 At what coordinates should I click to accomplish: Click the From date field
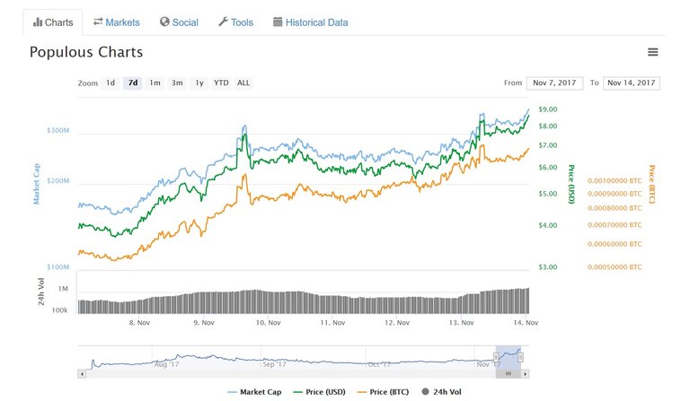pos(554,83)
